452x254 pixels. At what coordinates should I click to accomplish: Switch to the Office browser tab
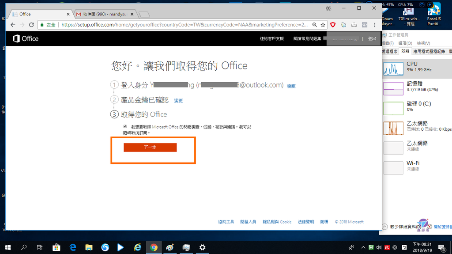click(x=40, y=14)
